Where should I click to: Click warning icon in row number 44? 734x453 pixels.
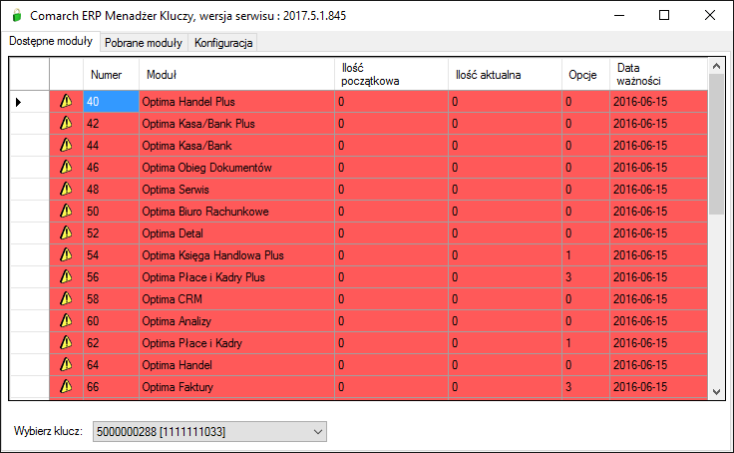pyautogui.click(x=66, y=146)
